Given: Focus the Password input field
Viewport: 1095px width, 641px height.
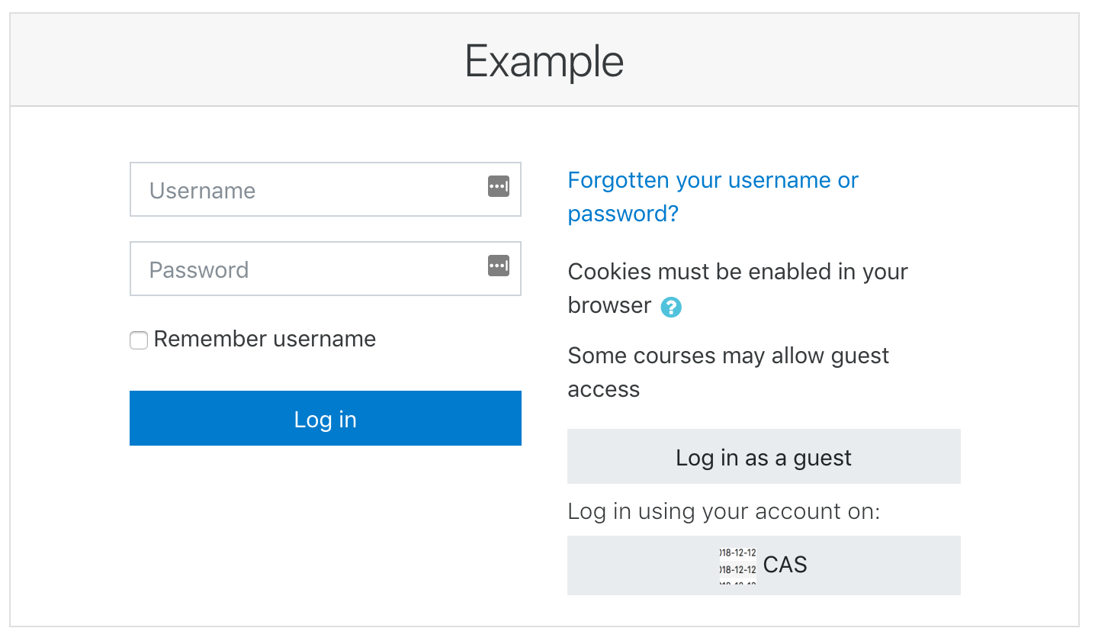Looking at the screenshot, I should point(326,269).
